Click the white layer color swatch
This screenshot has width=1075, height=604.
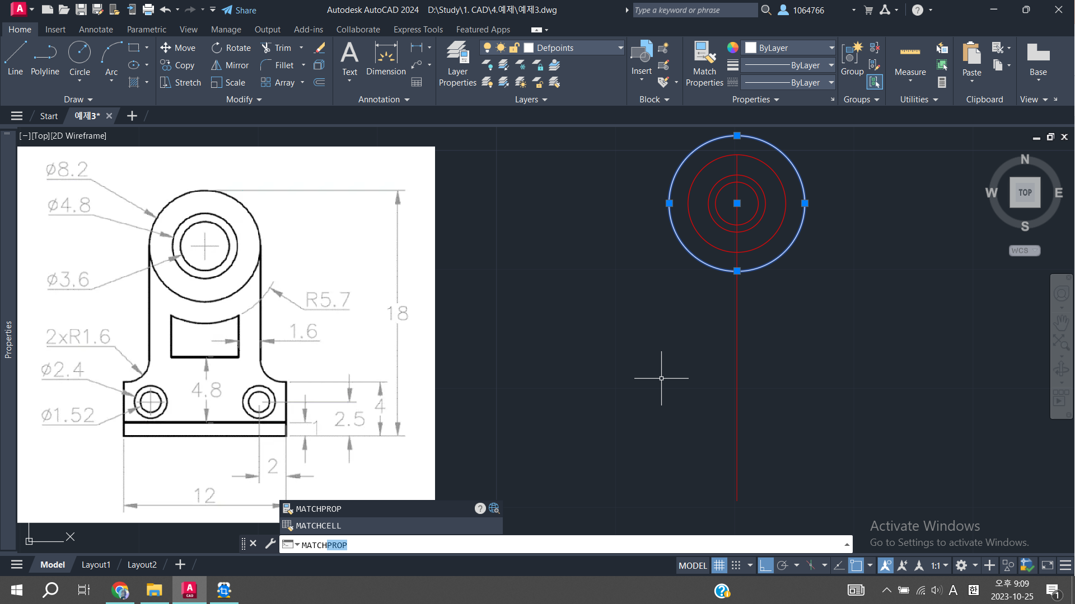[529, 48]
